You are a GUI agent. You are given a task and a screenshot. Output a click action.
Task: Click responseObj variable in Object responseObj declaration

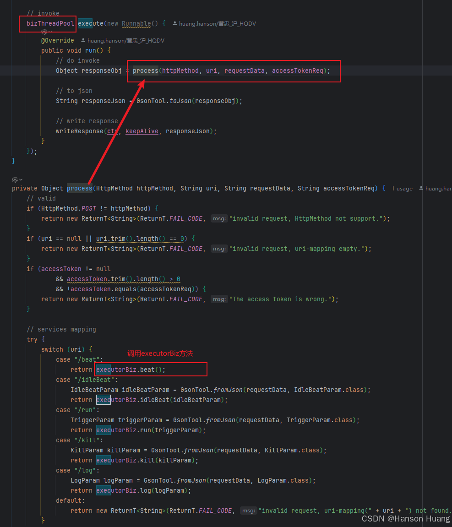click(x=102, y=71)
